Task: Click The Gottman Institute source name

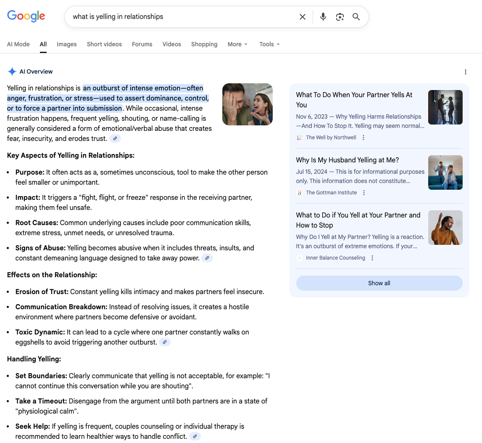Action: (332, 193)
